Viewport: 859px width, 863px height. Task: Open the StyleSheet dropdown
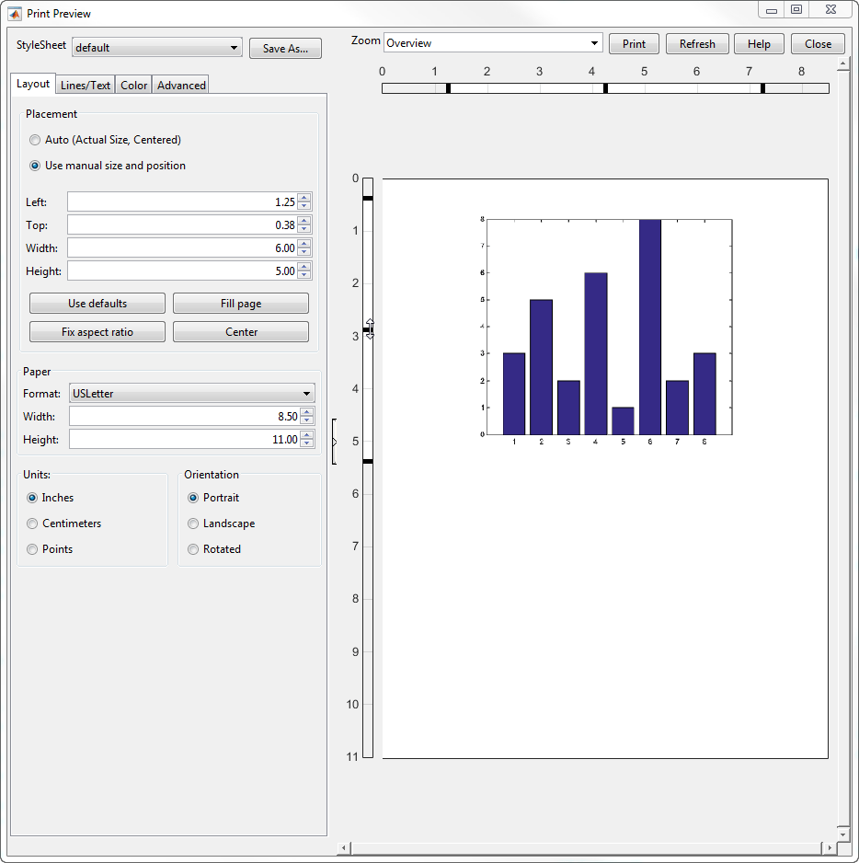pos(157,48)
